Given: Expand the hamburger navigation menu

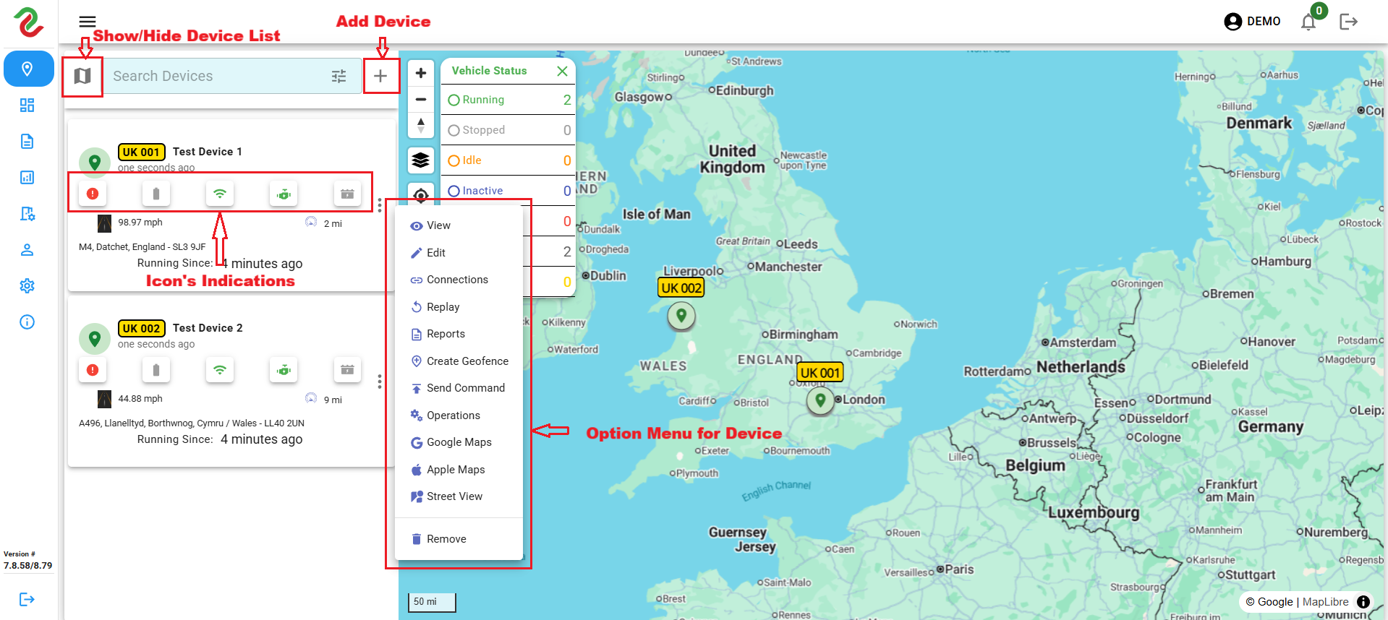Looking at the screenshot, I should (88, 22).
